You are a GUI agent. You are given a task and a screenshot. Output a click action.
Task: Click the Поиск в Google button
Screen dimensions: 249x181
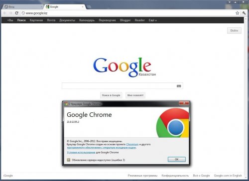[111, 95]
